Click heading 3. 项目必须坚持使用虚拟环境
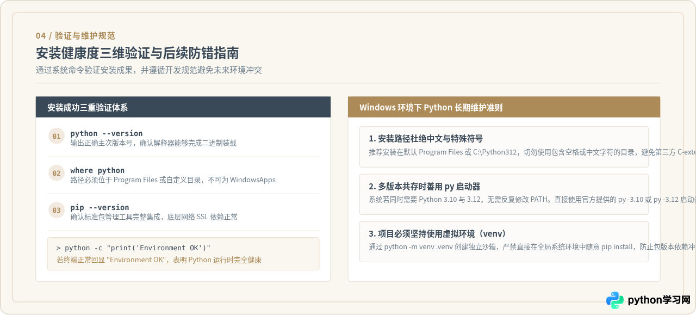This screenshot has width=696, height=315. [437, 233]
